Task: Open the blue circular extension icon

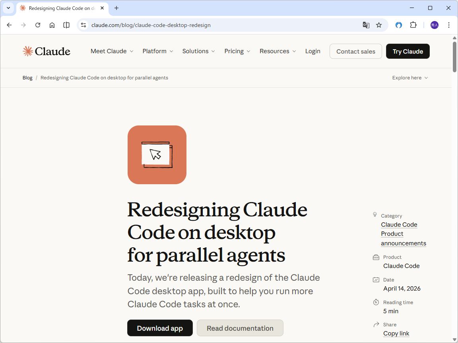Action: 399,25
